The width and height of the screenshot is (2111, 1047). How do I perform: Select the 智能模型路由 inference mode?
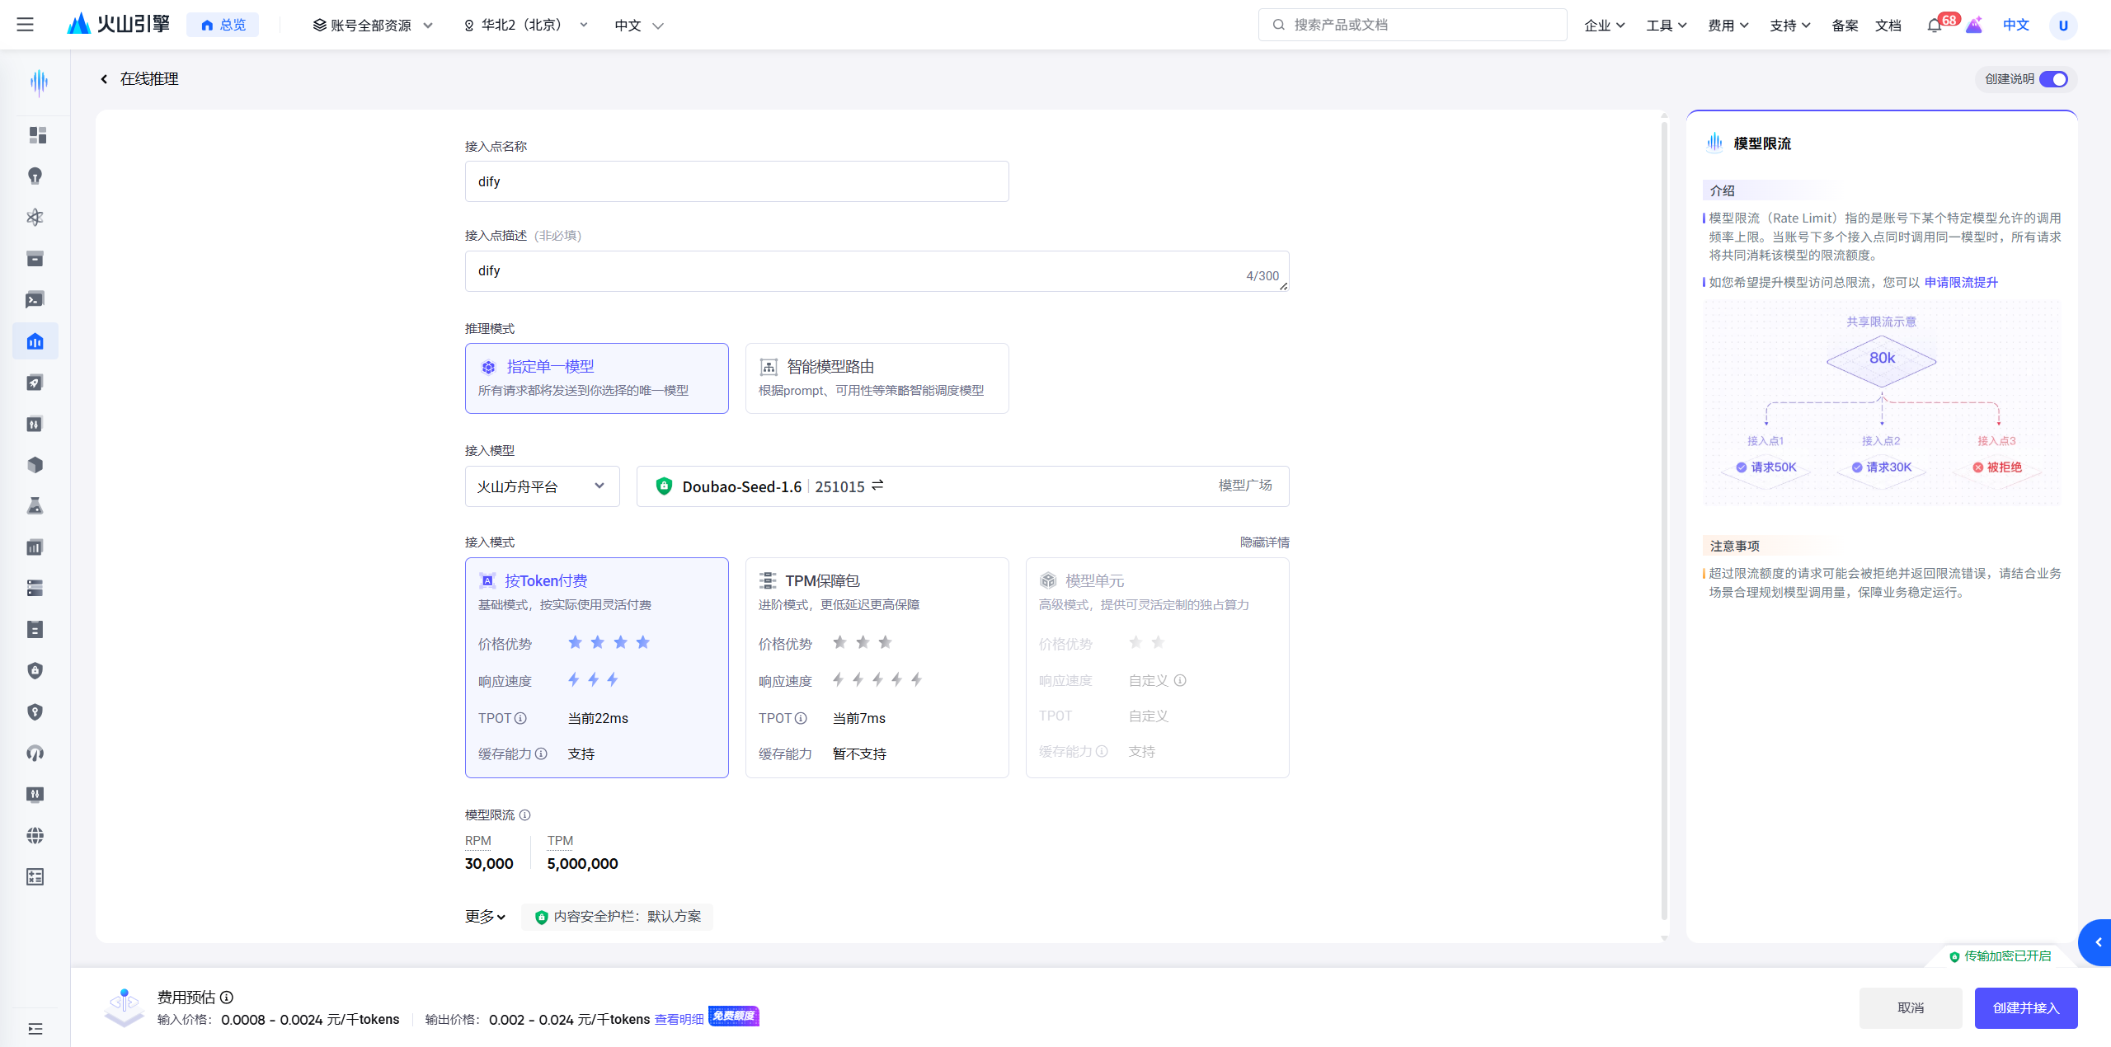(x=877, y=378)
